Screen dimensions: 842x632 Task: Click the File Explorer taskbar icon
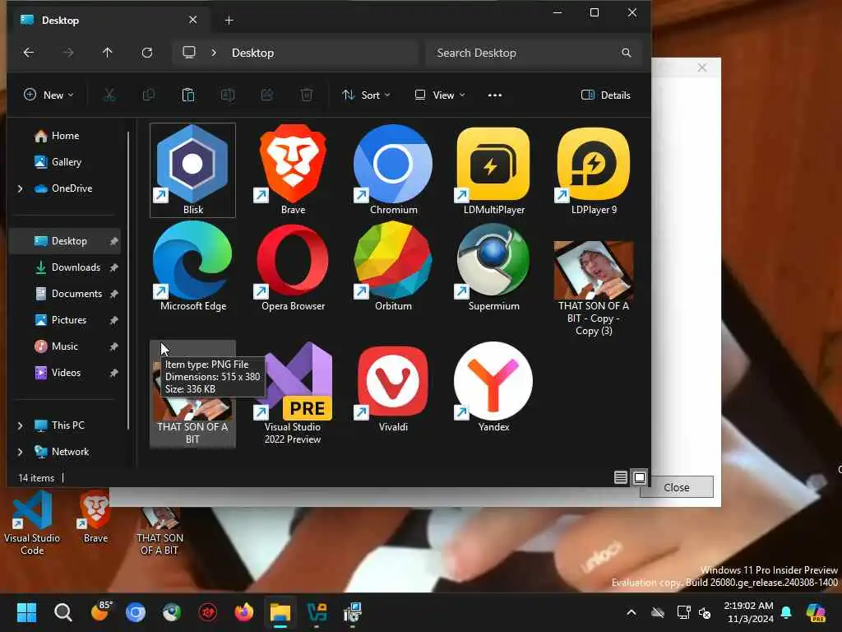280,612
